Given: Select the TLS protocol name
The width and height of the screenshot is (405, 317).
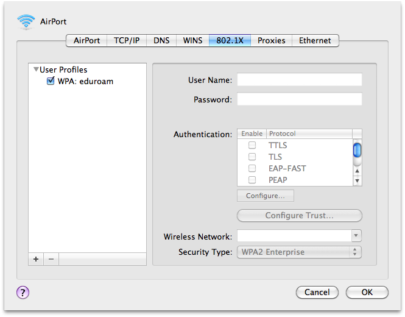Looking at the screenshot, I should pyautogui.click(x=275, y=157).
